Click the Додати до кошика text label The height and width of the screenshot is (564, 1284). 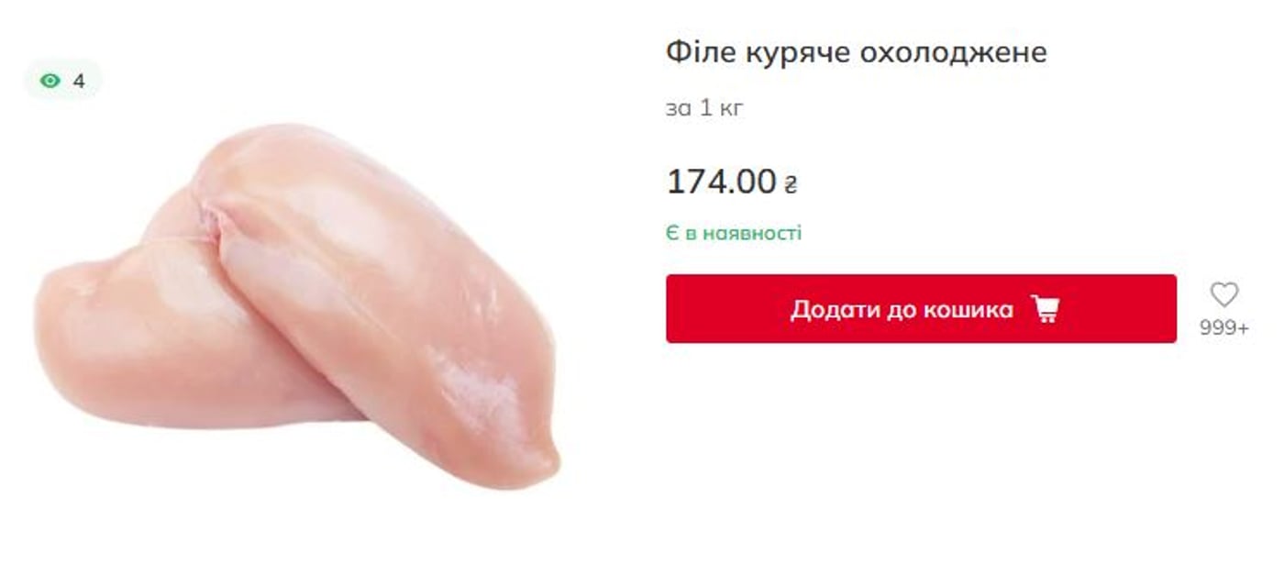pos(902,310)
